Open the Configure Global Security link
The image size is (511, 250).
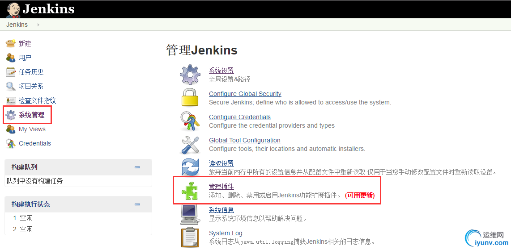[x=245, y=94]
